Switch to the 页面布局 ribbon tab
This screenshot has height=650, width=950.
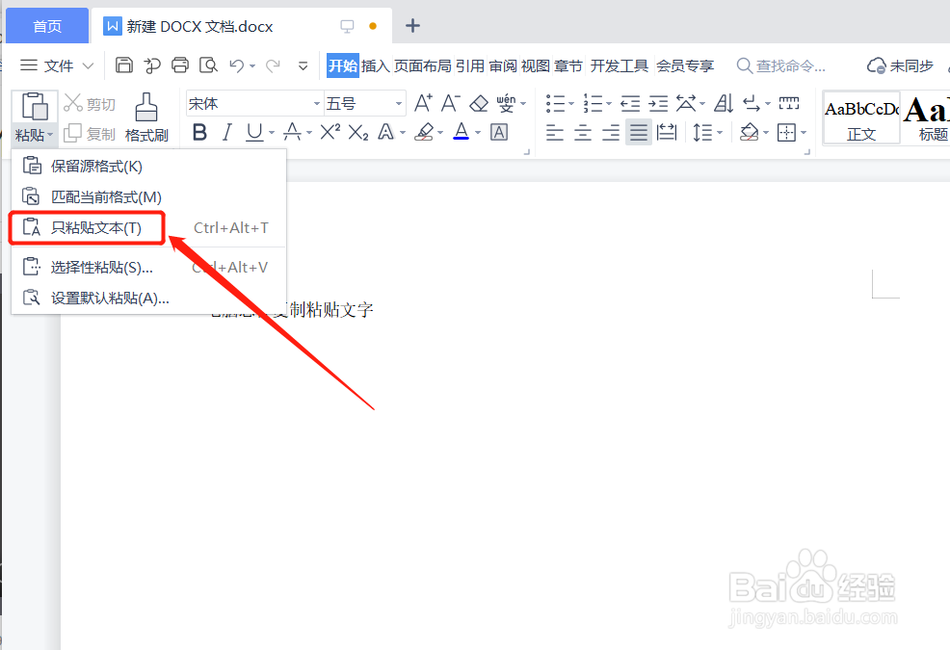point(423,65)
